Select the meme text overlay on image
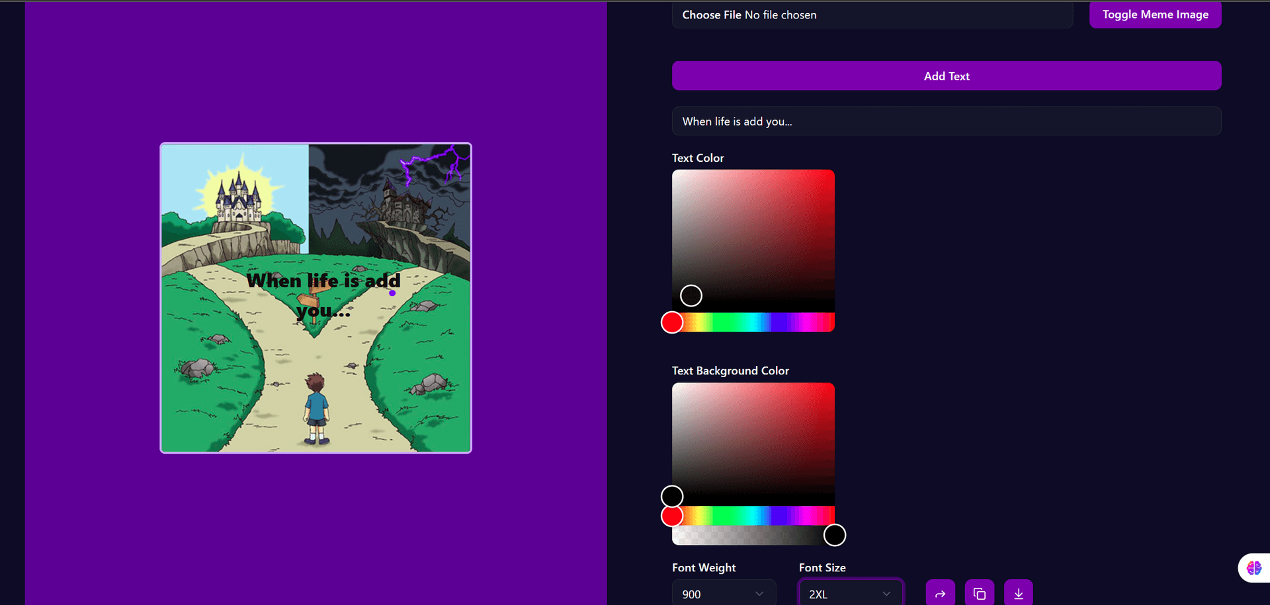Image resolution: width=1270 pixels, height=605 pixels. (x=323, y=295)
